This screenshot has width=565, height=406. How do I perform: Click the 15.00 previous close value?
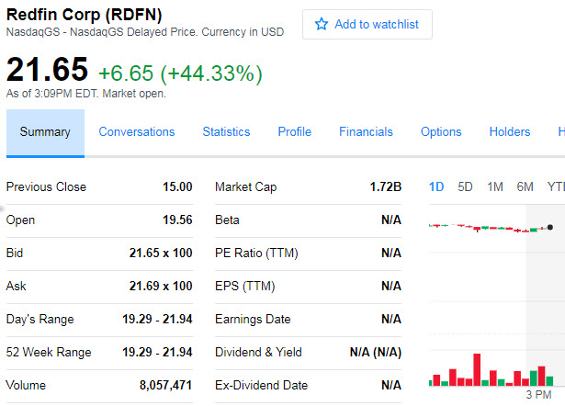pyautogui.click(x=177, y=187)
